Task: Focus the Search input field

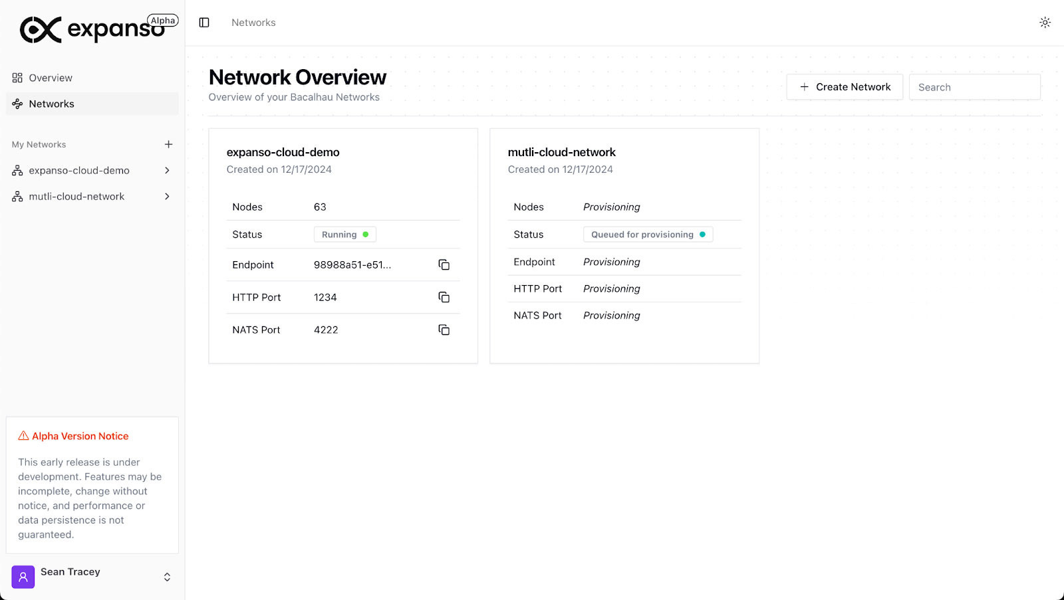Action: point(974,87)
